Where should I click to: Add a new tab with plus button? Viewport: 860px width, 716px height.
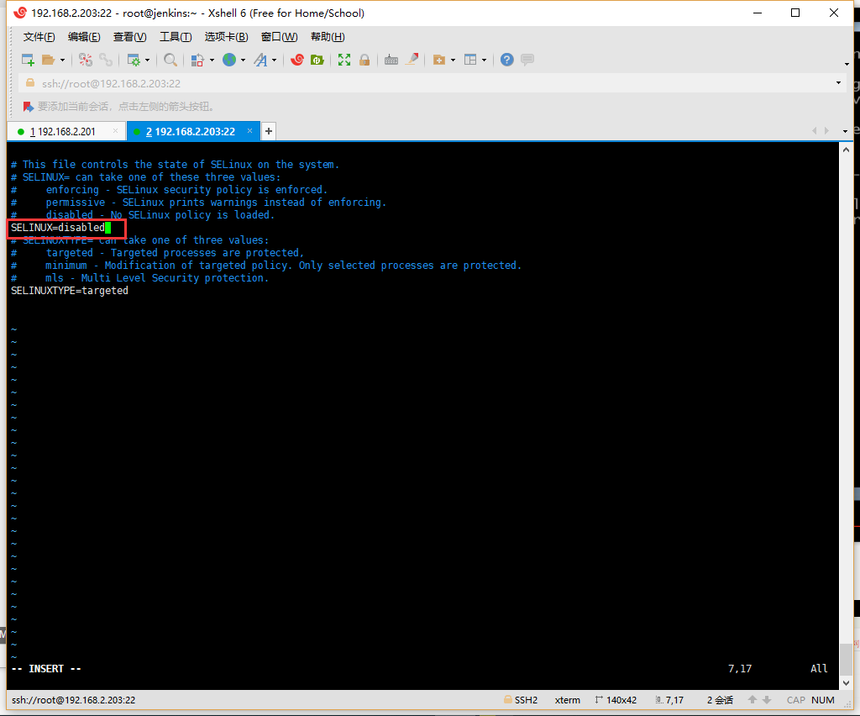[x=269, y=131]
